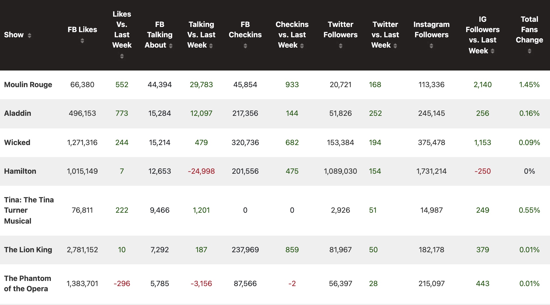Viewport: 550px width, 305px height.
Task: Click sort icon for IG Followers vs. Last Week
Action: tap(493, 51)
